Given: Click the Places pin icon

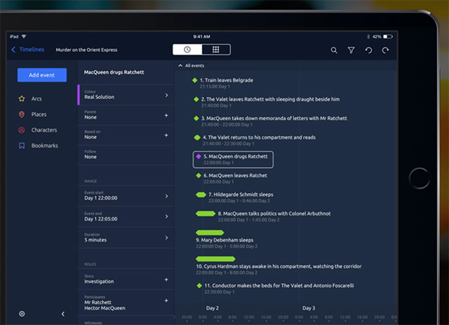Looking at the screenshot, I should click(x=22, y=114).
